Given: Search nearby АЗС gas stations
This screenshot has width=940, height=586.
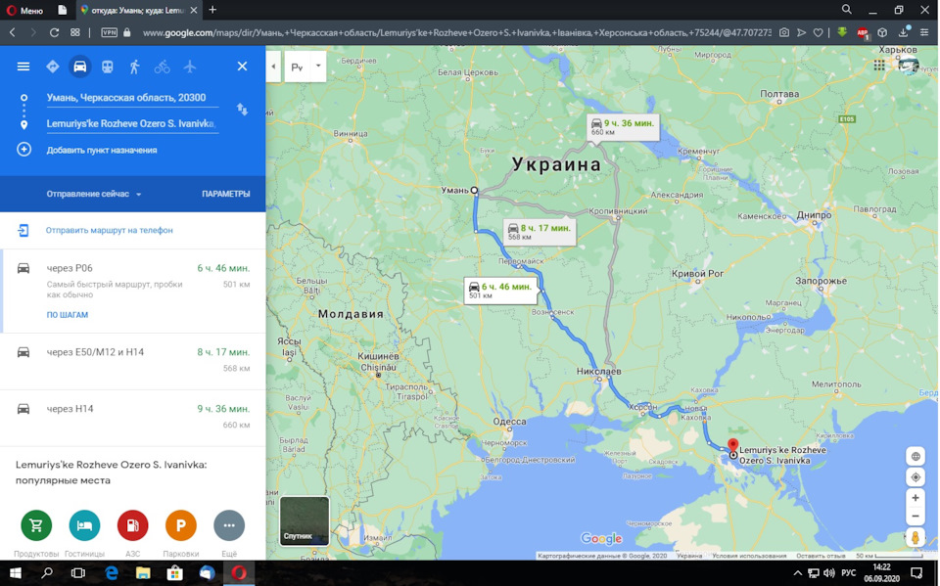Looking at the screenshot, I should click(x=133, y=525).
